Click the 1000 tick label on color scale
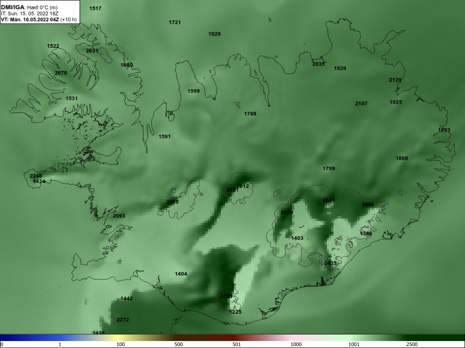 pyautogui.click(x=296, y=344)
